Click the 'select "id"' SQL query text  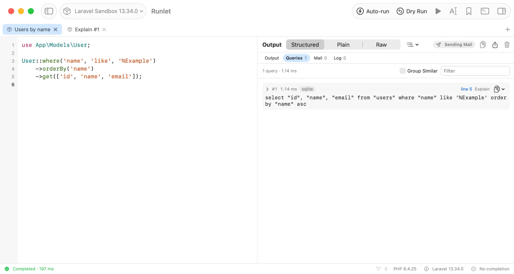pos(386,101)
